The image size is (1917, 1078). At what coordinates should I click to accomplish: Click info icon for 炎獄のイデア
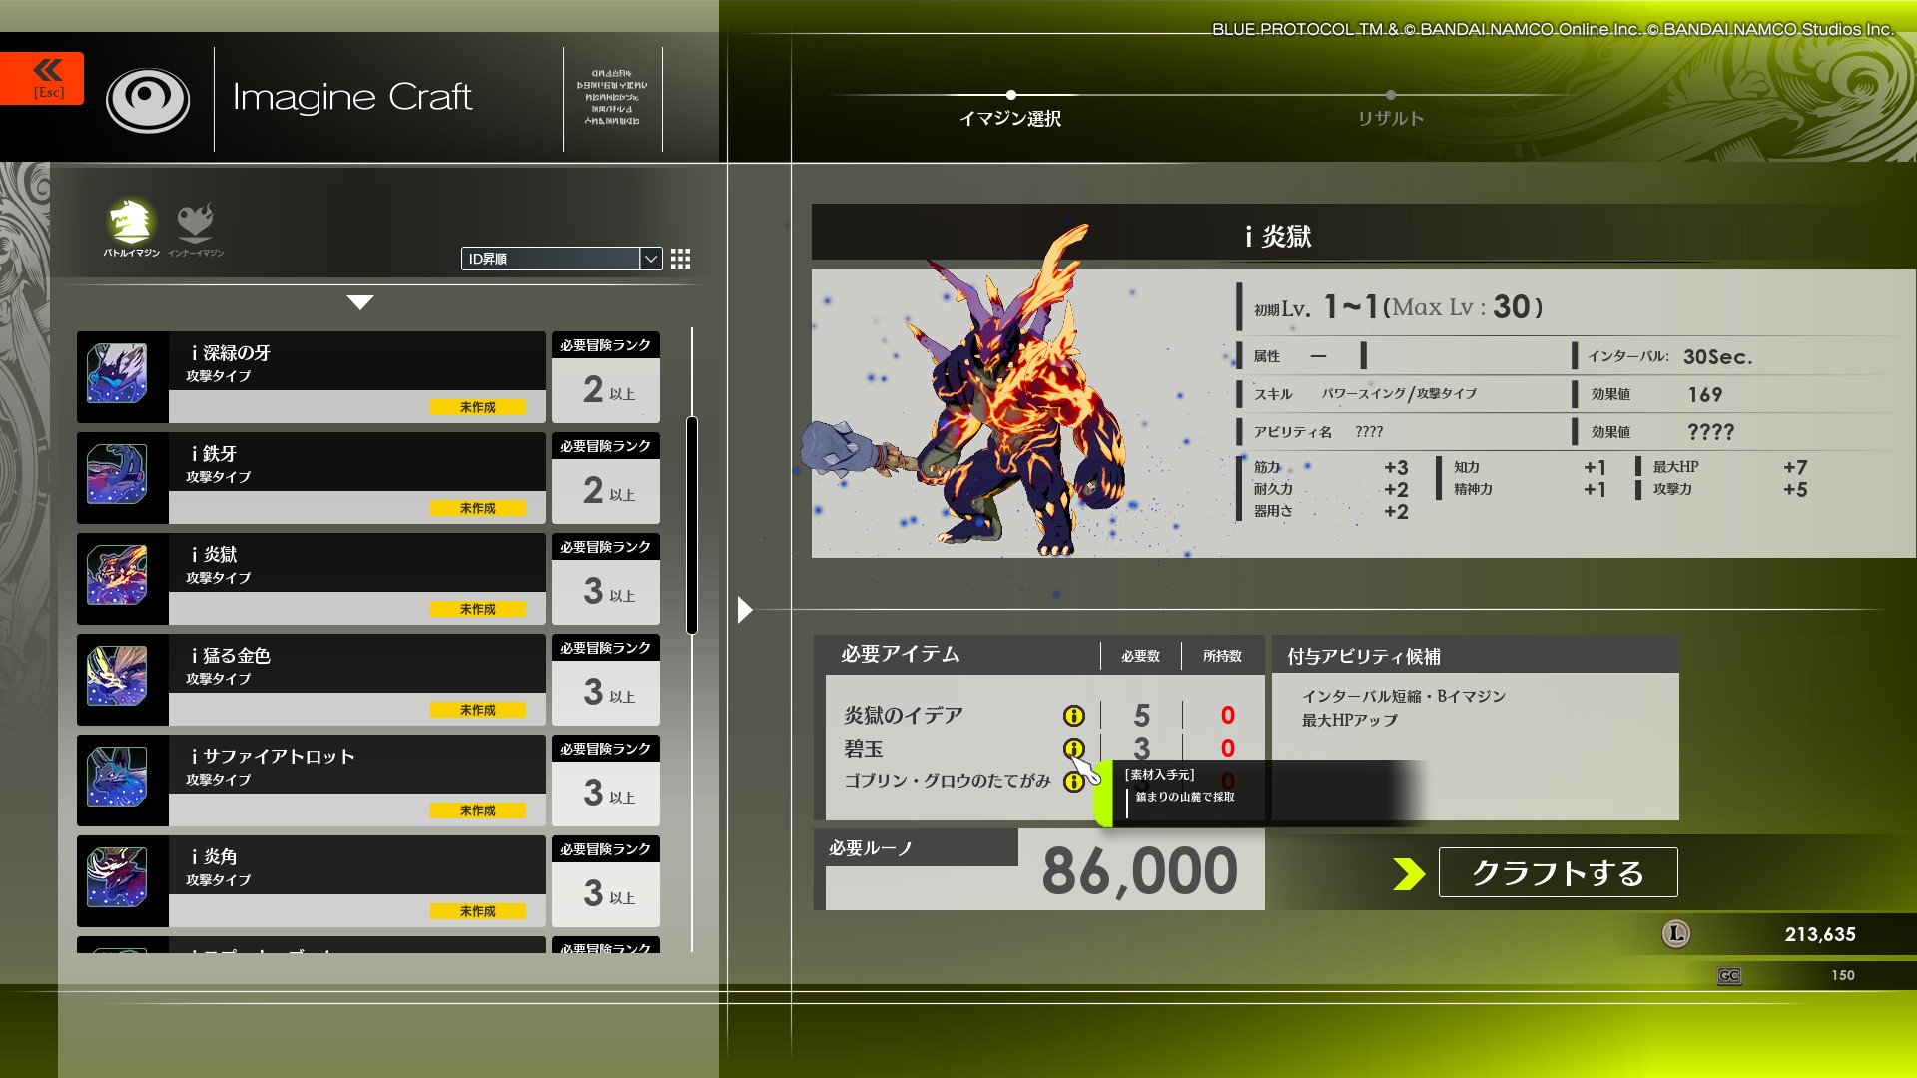(1073, 716)
